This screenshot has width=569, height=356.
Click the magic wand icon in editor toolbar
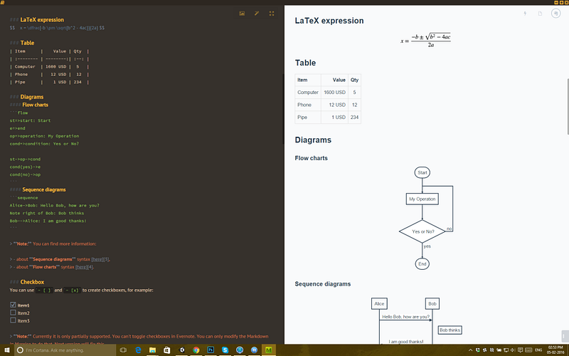click(x=257, y=14)
